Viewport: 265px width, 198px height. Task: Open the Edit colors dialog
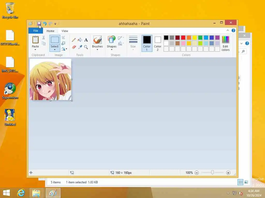click(x=225, y=43)
